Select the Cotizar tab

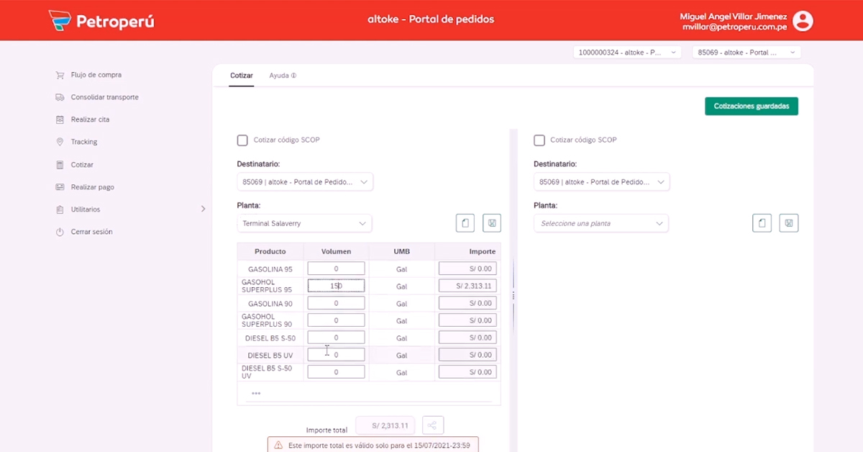241,76
